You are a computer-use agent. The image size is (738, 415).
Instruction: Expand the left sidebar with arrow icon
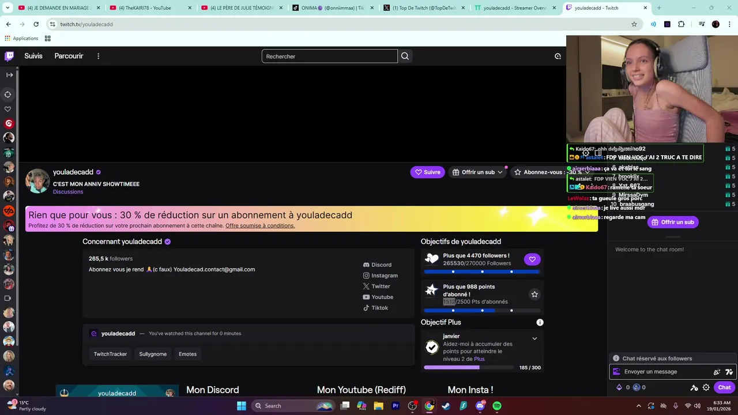click(x=9, y=75)
